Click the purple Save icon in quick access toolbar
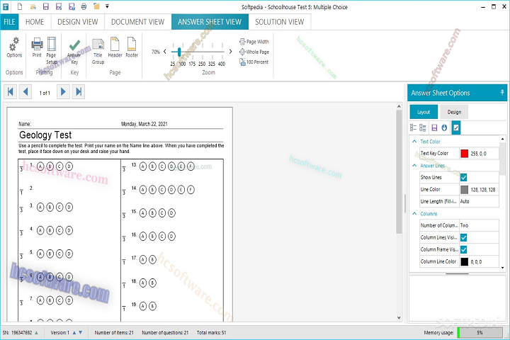The image size is (510, 340). (46, 6)
